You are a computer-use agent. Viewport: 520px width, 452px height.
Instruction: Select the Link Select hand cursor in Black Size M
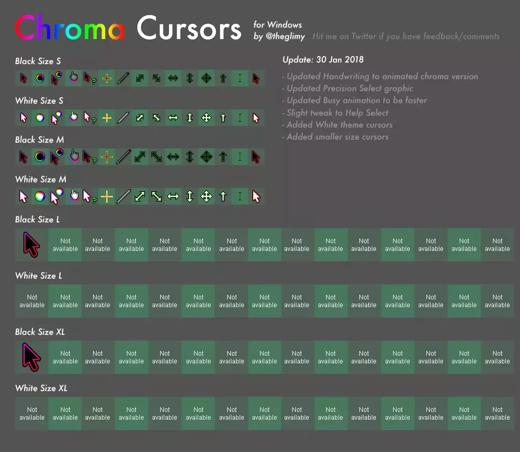coord(73,157)
